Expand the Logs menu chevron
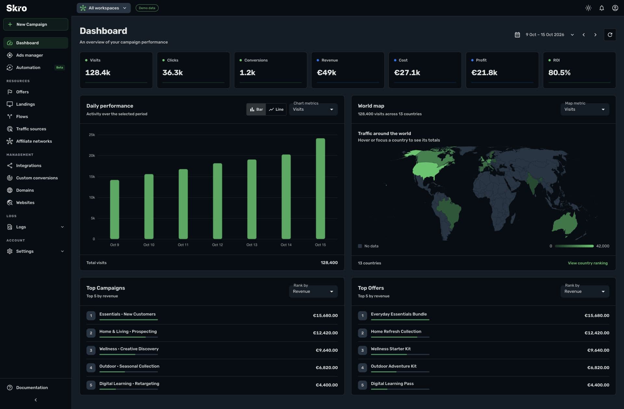Image resolution: width=624 pixels, height=409 pixels. click(62, 227)
